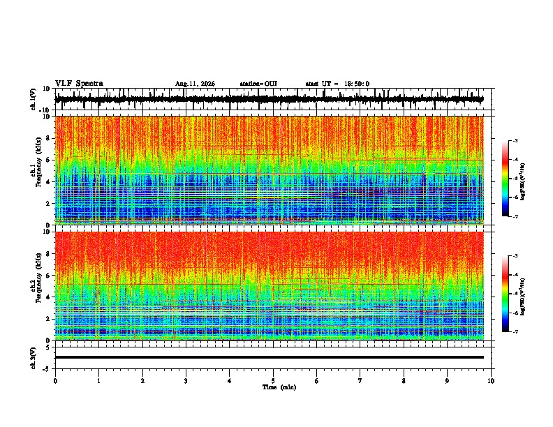The width and height of the screenshot is (553, 427).
Task: Click the "Time (min)" axis label
Action: click(279, 387)
